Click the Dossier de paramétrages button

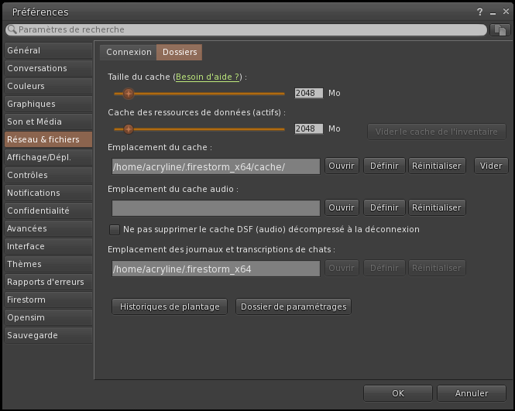point(294,307)
